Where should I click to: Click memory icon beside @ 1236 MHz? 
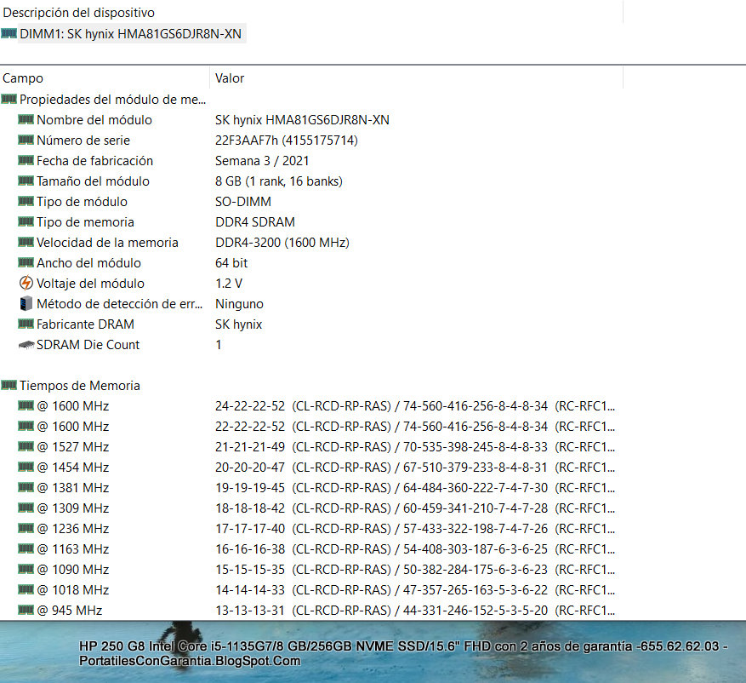click(x=26, y=528)
